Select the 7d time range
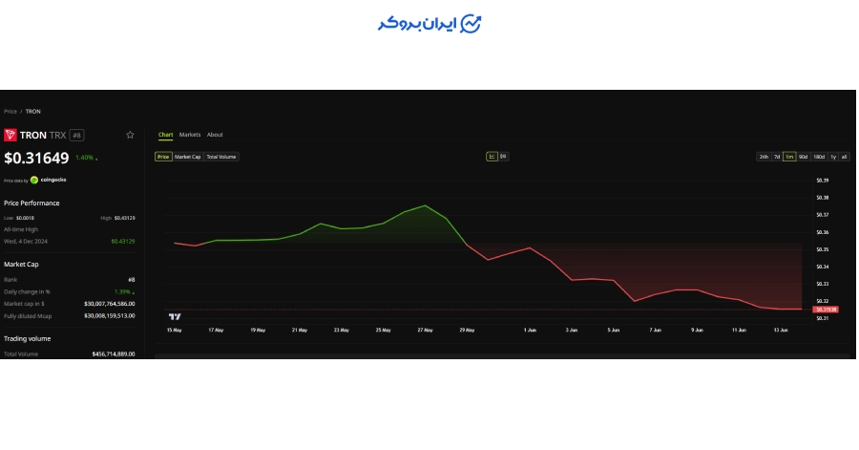Viewport: 859px width, 450px height. 777,157
